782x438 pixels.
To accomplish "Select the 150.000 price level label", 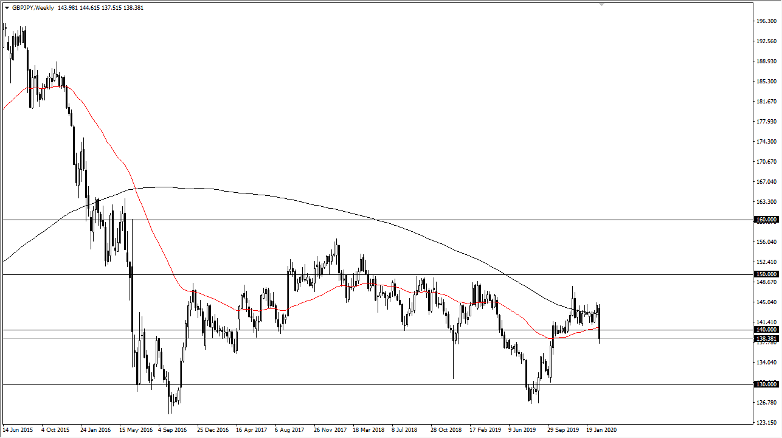I will tap(766, 274).
